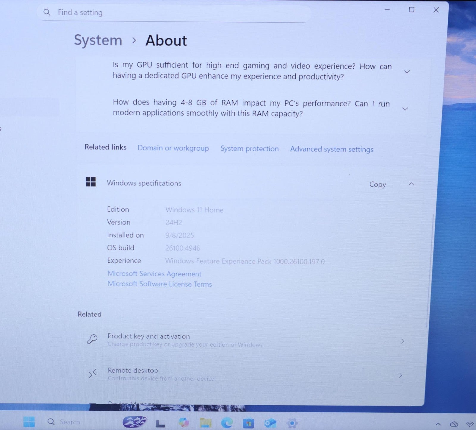
Task: Open Copilot from the taskbar
Action: pyautogui.click(x=184, y=422)
